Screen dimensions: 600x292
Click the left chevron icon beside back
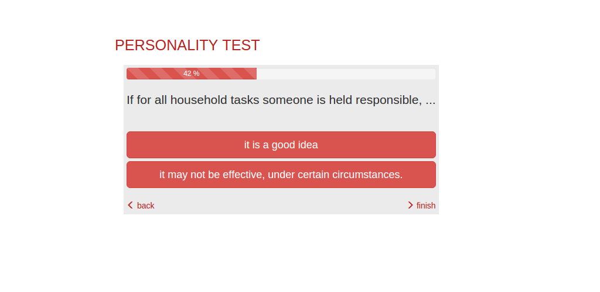click(x=130, y=206)
